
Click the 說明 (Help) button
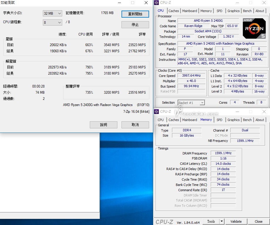pyautogui.click(x=104, y=125)
